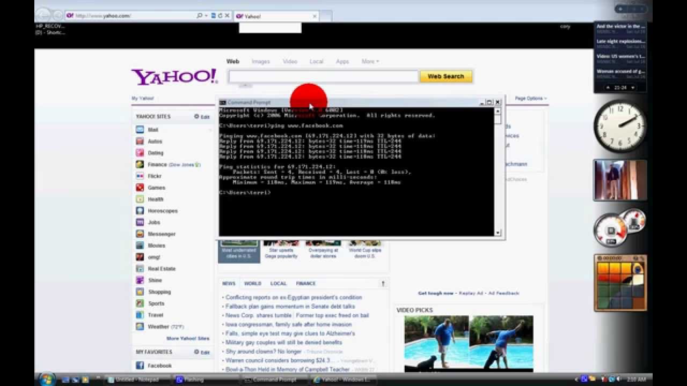Select the Video search tab
The height and width of the screenshot is (386, 687).
[290, 62]
